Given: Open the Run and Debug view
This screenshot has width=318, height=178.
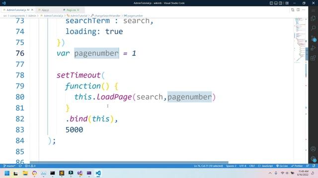Looking at the screenshot, I should pyautogui.click(x=313, y=48).
